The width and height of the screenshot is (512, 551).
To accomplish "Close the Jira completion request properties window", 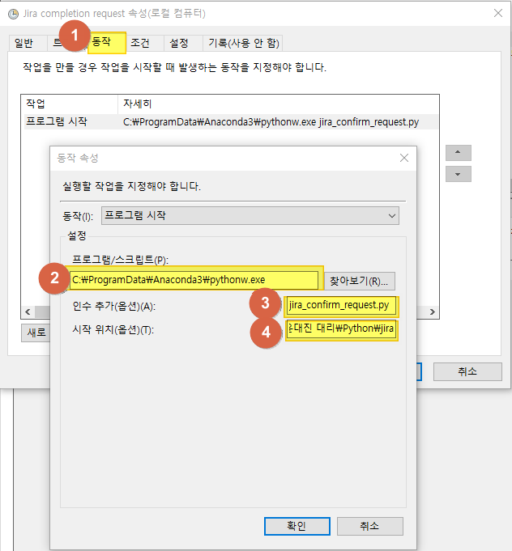I will coord(498,13).
